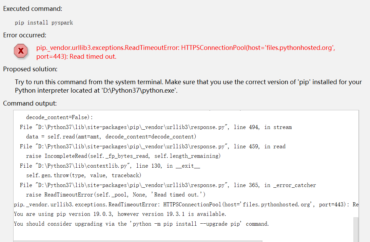Click the red error X icon

point(21,51)
